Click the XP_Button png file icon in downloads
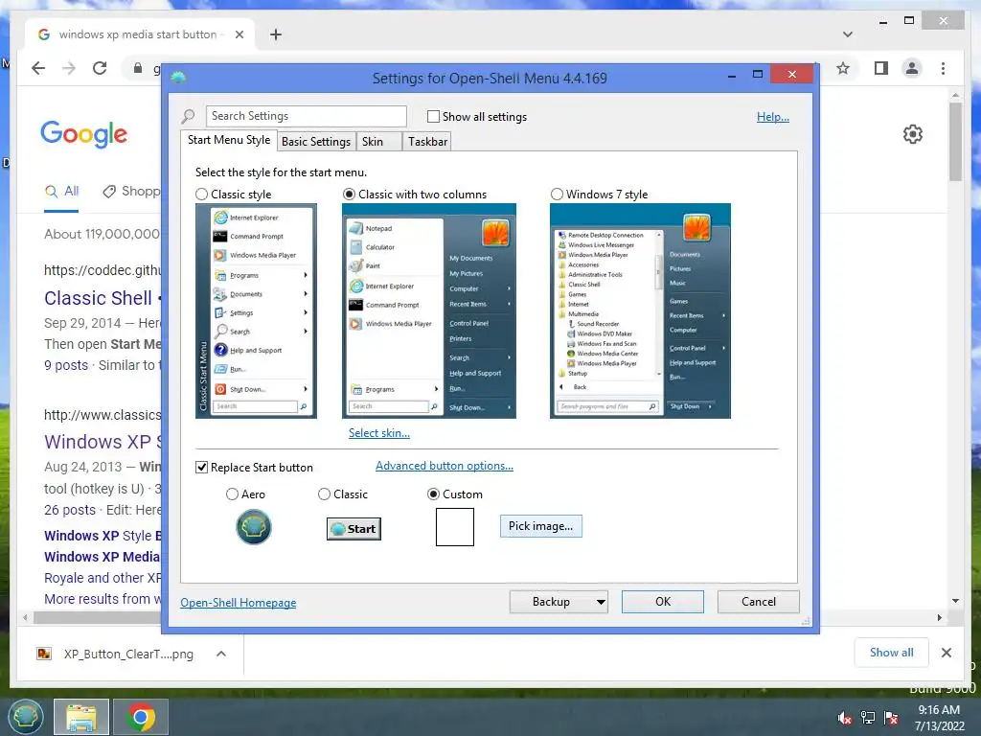 click(44, 654)
